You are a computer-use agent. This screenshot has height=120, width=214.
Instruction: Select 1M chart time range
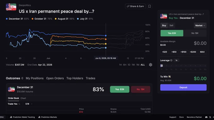point(138,65)
